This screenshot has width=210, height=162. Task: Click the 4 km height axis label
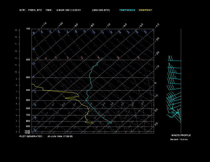point(17,110)
